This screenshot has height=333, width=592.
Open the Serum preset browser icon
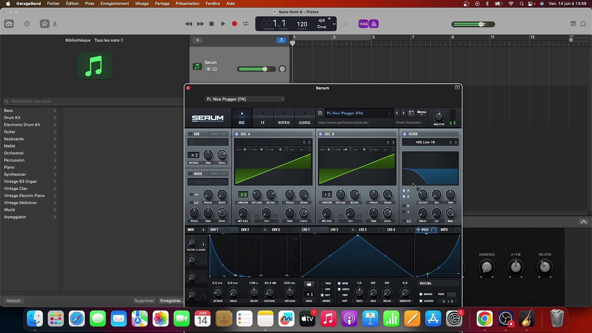coord(411,113)
